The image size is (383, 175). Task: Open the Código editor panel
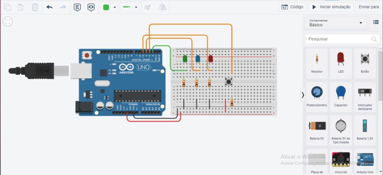click(292, 7)
